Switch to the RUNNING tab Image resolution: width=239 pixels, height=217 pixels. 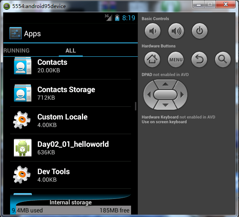pos(16,50)
